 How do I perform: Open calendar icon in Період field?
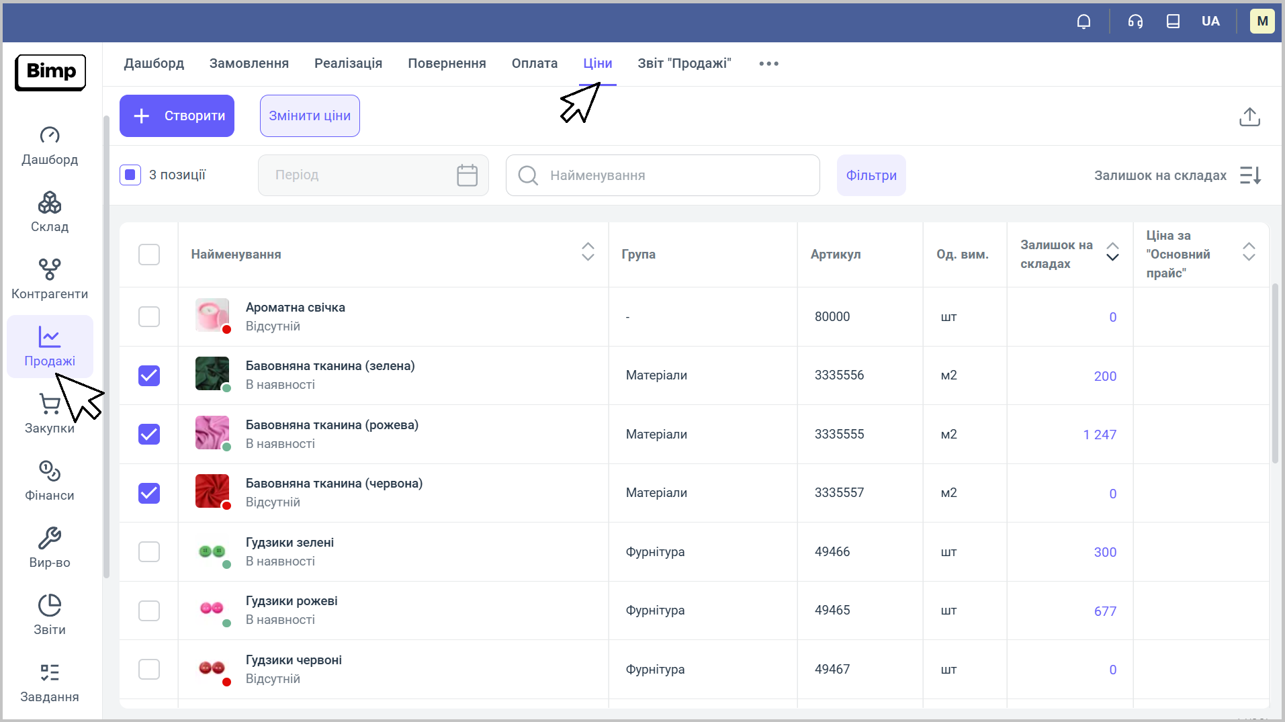(x=467, y=175)
